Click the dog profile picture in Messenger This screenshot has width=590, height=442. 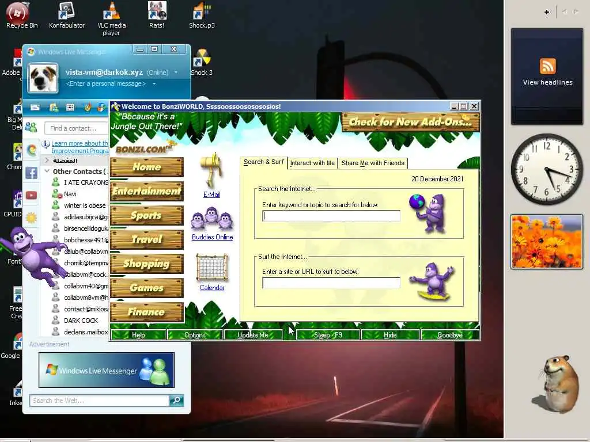click(43, 78)
